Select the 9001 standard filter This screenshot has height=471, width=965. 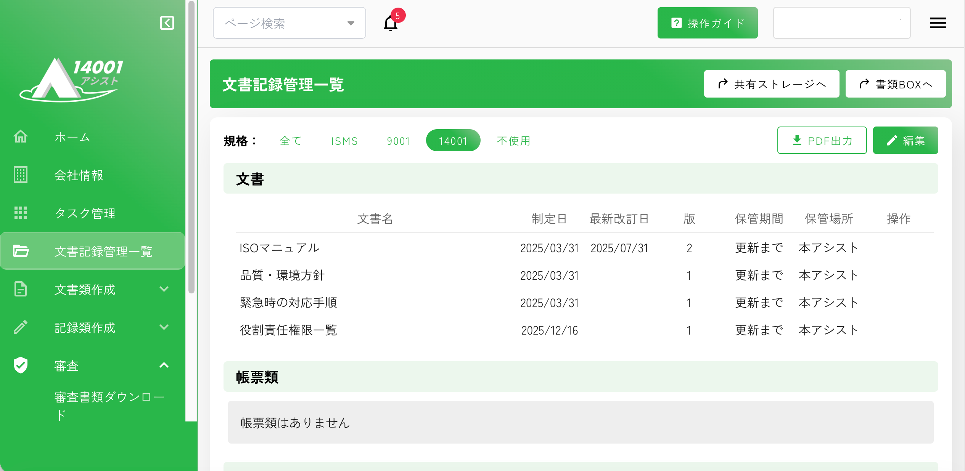(x=398, y=141)
